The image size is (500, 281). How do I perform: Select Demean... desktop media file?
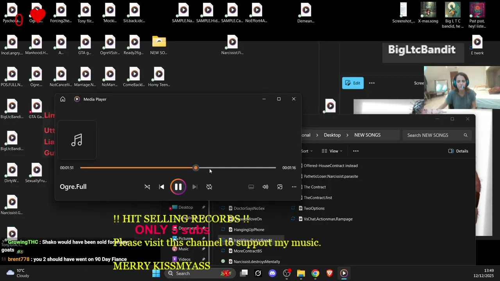[306, 13]
